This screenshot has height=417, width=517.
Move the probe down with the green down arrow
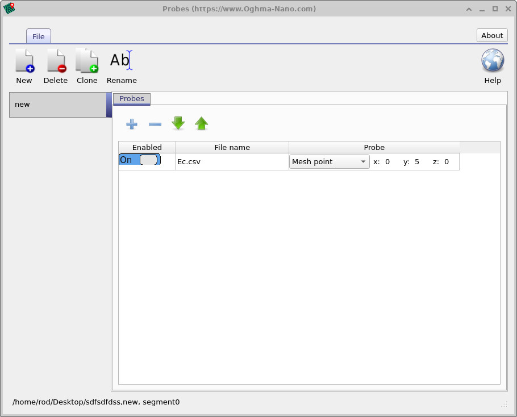click(x=178, y=123)
